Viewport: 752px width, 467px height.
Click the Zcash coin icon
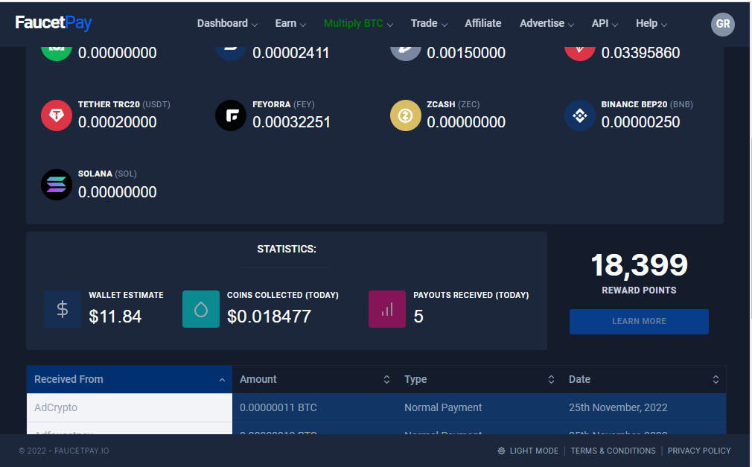pos(405,115)
